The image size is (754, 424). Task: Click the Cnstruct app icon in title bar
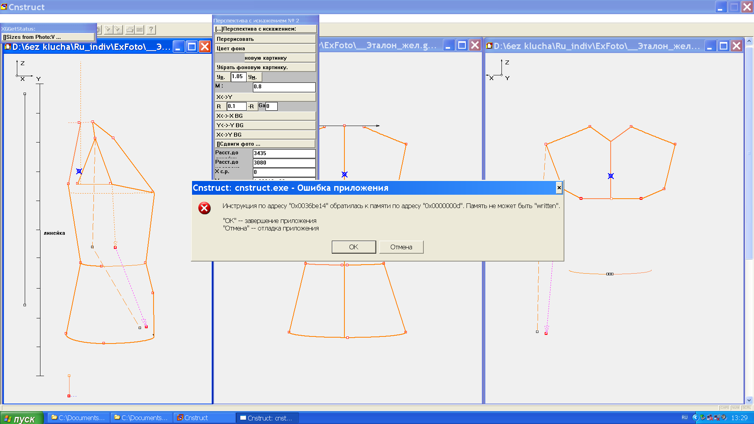[4, 7]
